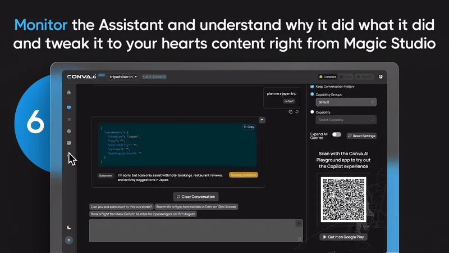449x253 pixels.
Task: Click the QR code image
Action: pos(343,200)
